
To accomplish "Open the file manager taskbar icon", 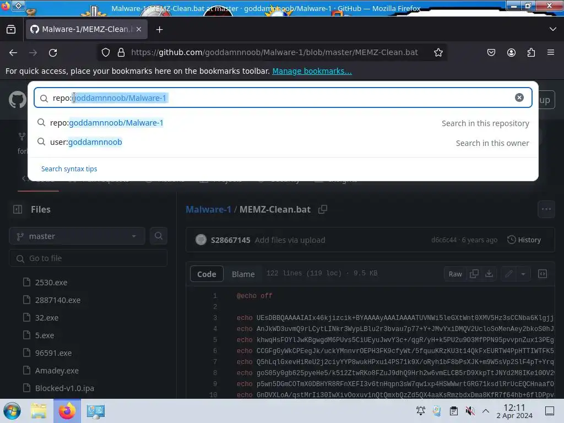I will 39,411.
